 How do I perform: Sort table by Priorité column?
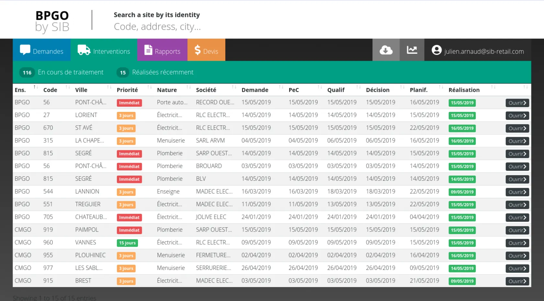pos(127,90)
